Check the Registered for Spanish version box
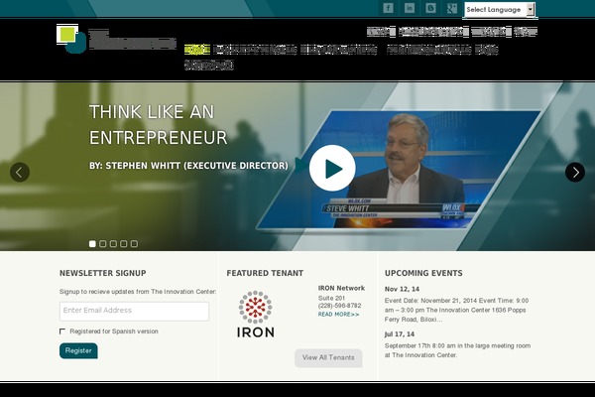 pyautogui.click(x=63, y=331)
